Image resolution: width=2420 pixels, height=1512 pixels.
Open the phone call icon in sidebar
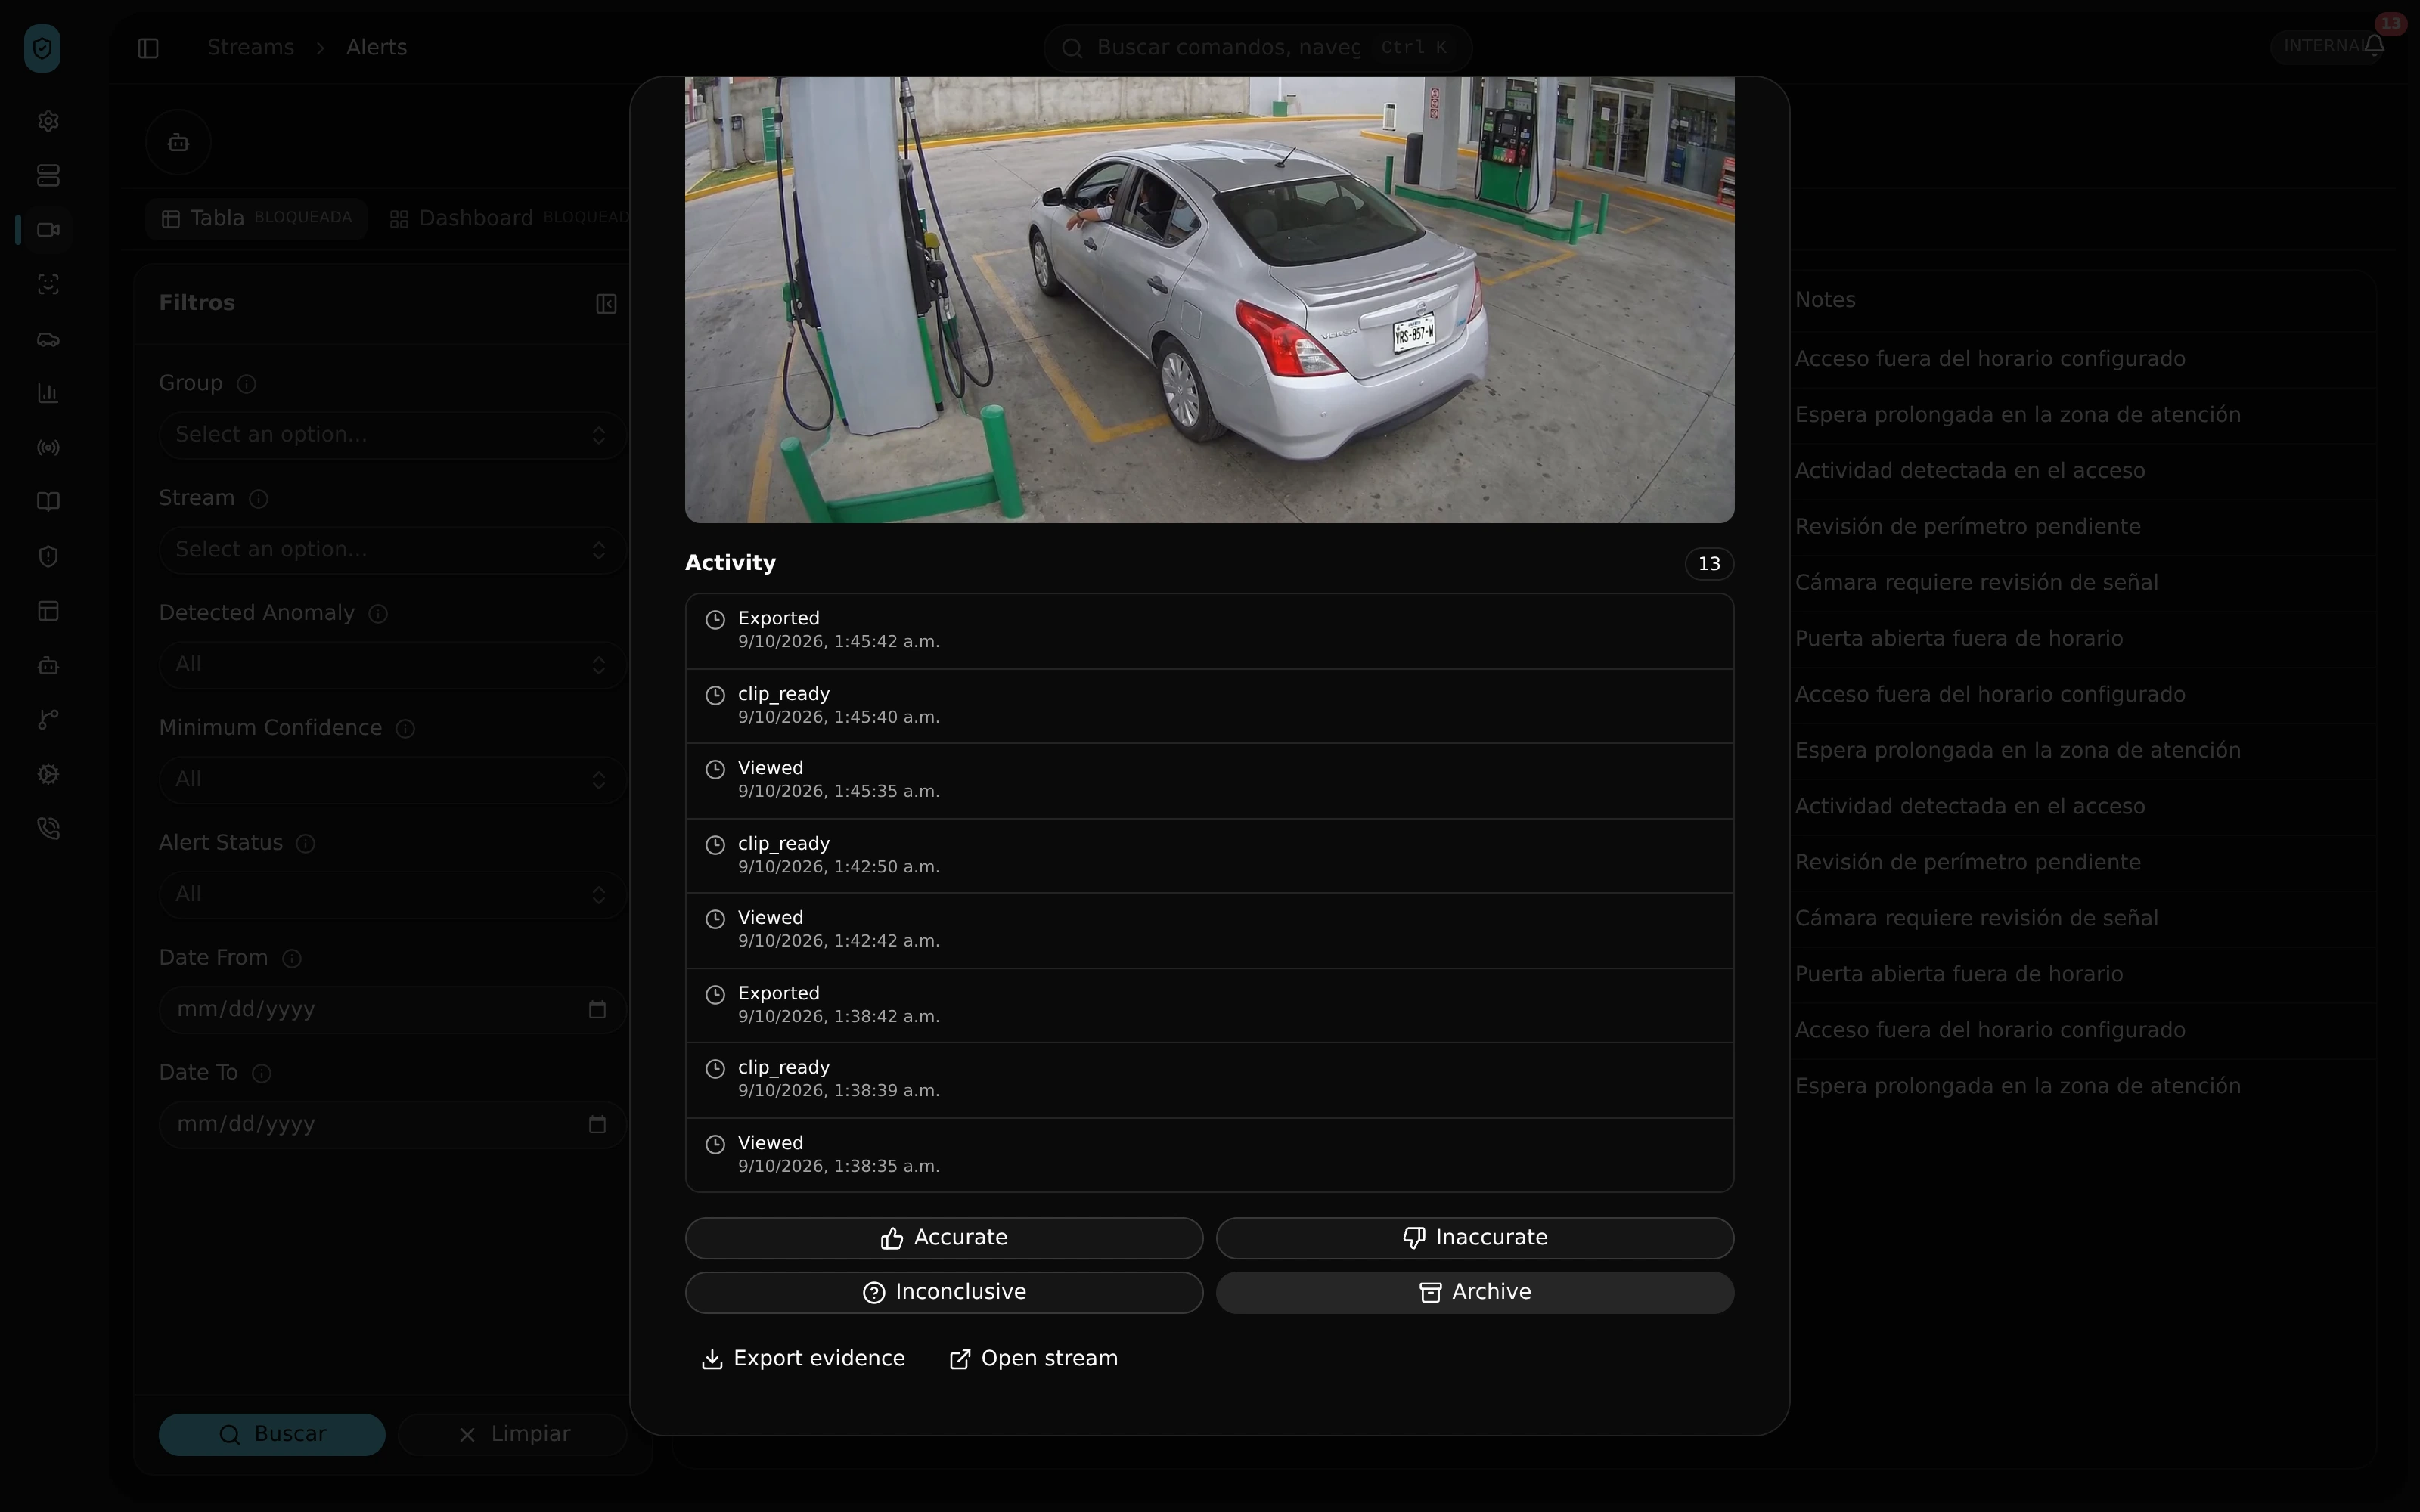tap(48, 829)
